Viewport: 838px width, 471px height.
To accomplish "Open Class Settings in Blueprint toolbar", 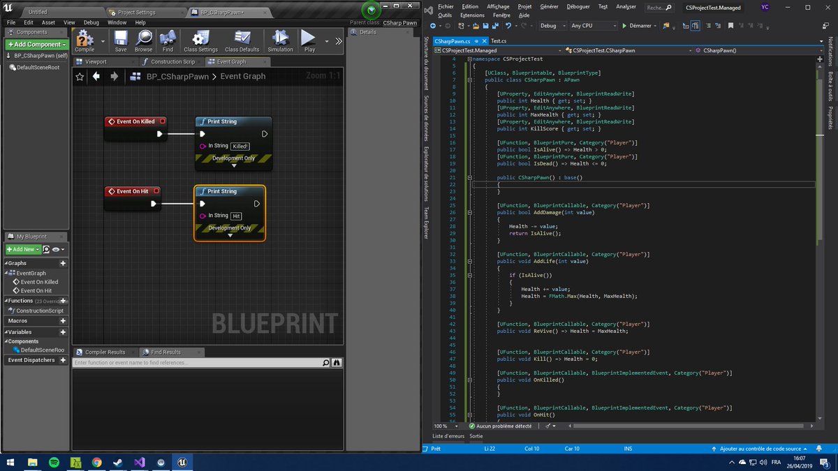I will 200,40.
